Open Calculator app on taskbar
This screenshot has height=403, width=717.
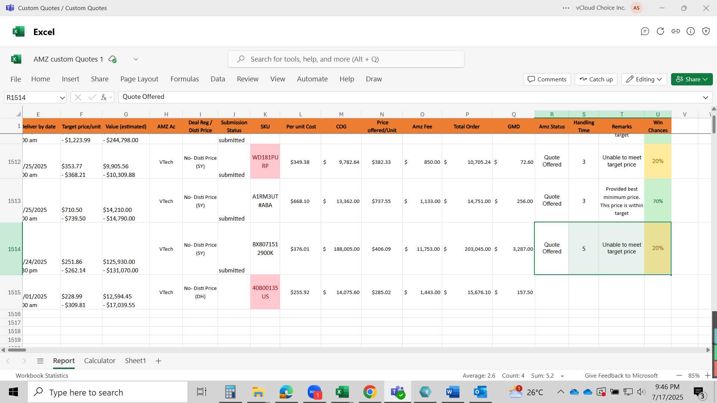tap(230, 392)
